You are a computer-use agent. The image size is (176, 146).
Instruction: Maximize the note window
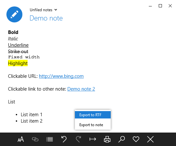[160, 6]
